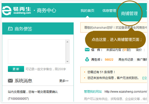This screenshot has height=104, width=149.
Task: Click the 商务便签 note icon
Action: 10,29
